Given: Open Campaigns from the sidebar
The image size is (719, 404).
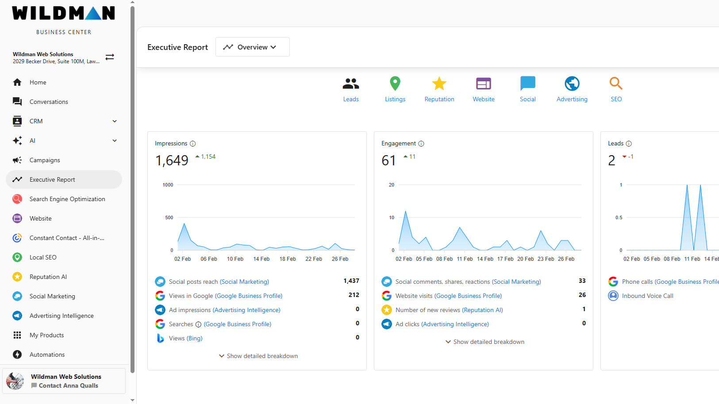Looking at the screenshot, I should (x=64, y=160).
